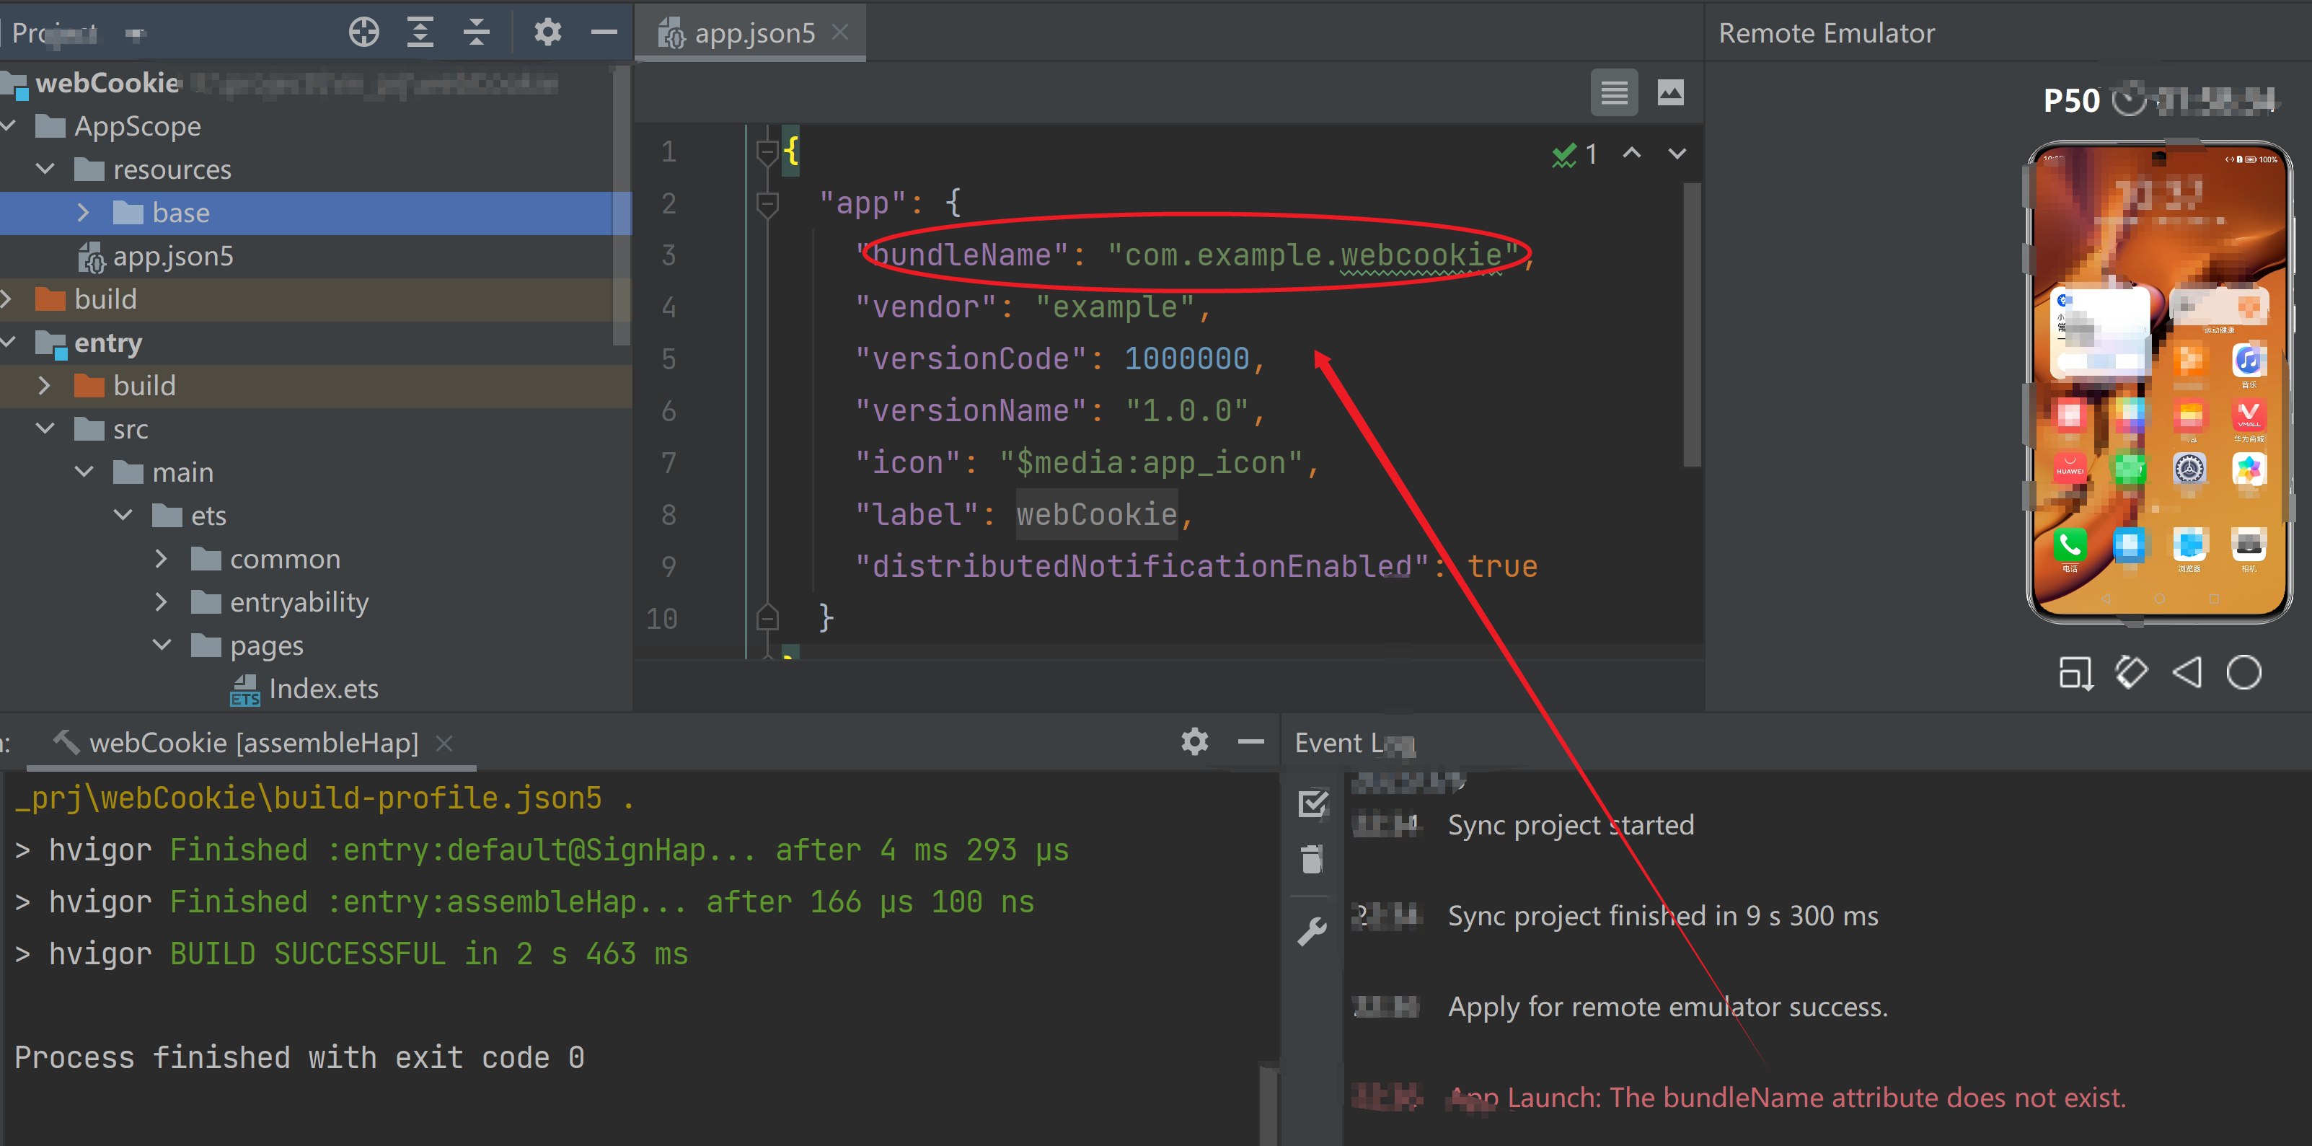
Task: Click the emulator phone screen
Action: tap(2158, 382)
